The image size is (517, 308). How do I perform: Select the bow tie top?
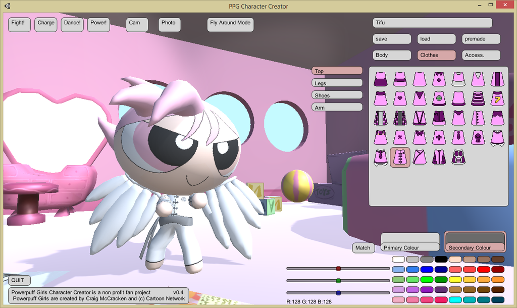coord(420,137)
